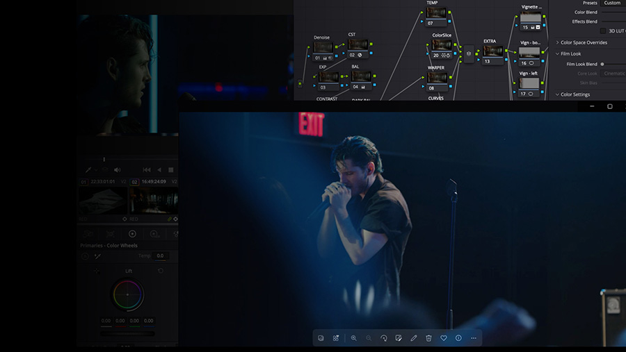The width and height of the screenshot is (626, 352).
Task: Click the viewer scrubber playhead
Action: tap(104, 159)
